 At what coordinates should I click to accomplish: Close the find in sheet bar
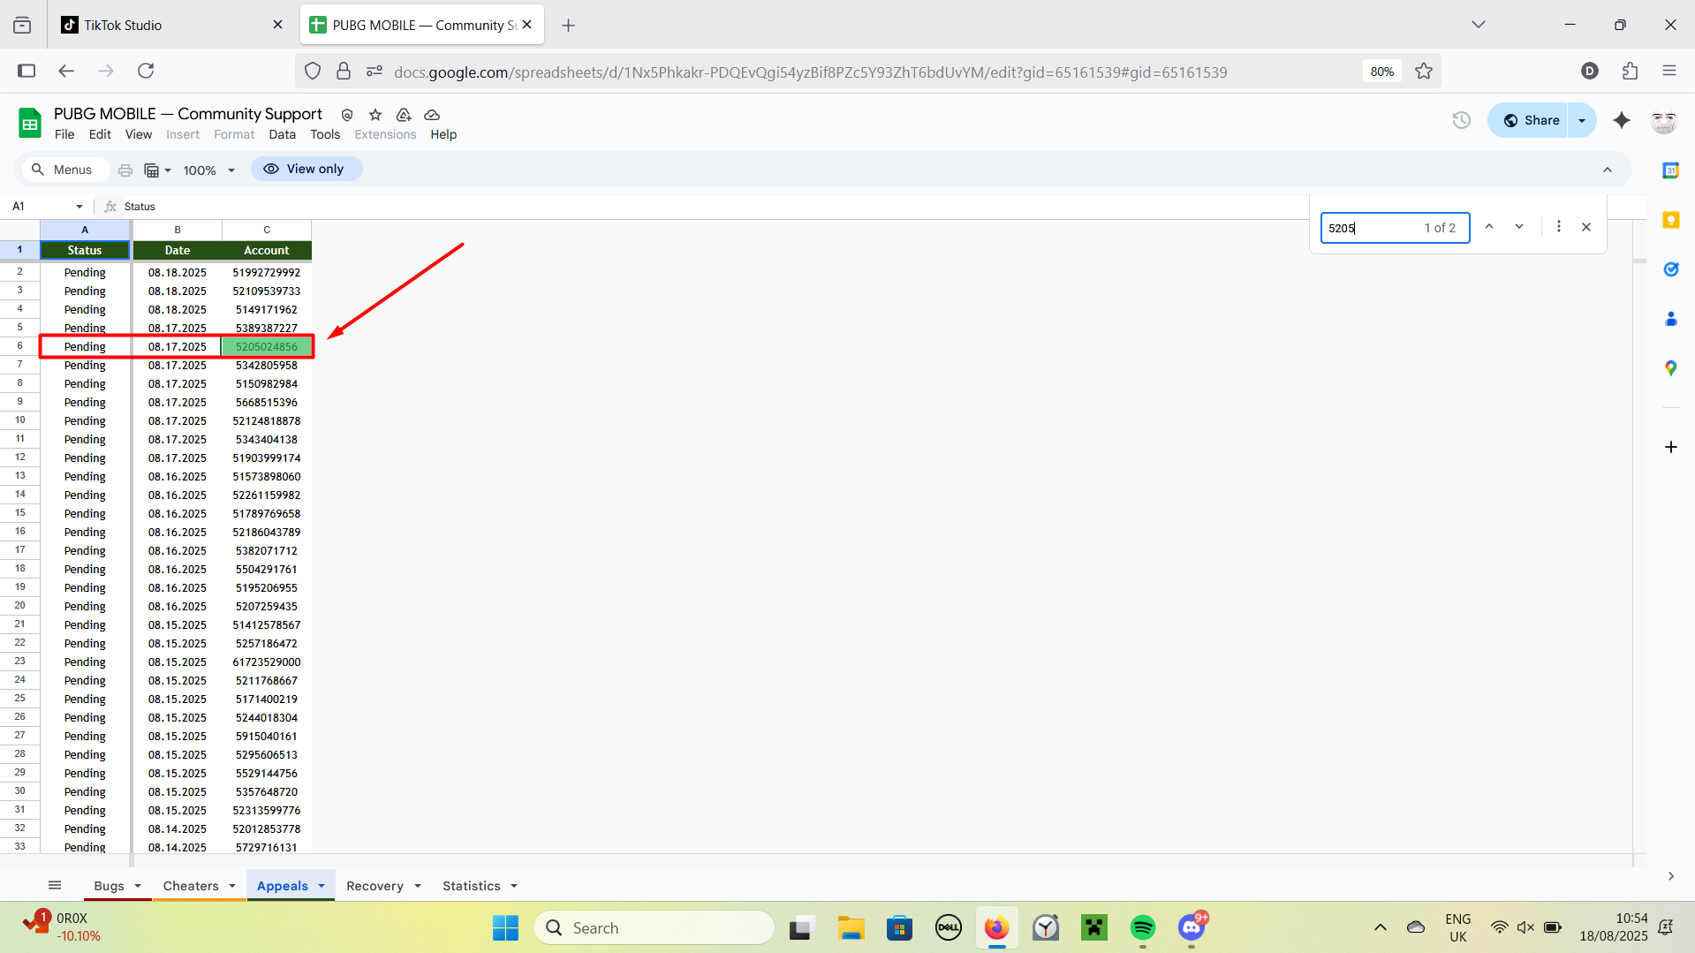point(1586,227)
